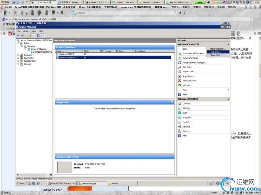The width and height of the screenshot is (261, 195).
Task: Choose Floppy Disk... from New submenu
Action: (x=218, y=55)
